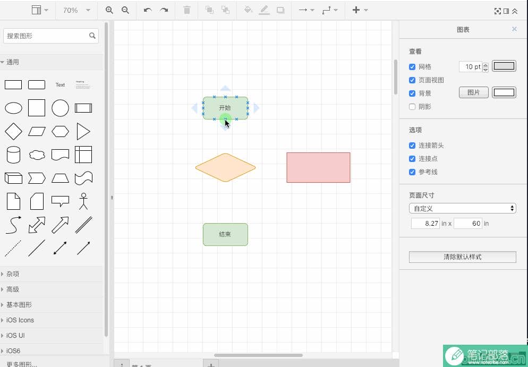The height and width of the screenshot is (367, 528).
Task: Click the grid size 10 pt field
Action: [x=471, y=67]
